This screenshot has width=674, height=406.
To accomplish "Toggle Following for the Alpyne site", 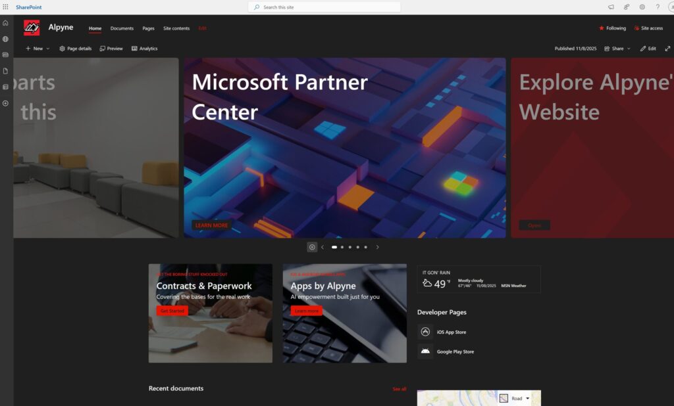I will click(611, 28).
